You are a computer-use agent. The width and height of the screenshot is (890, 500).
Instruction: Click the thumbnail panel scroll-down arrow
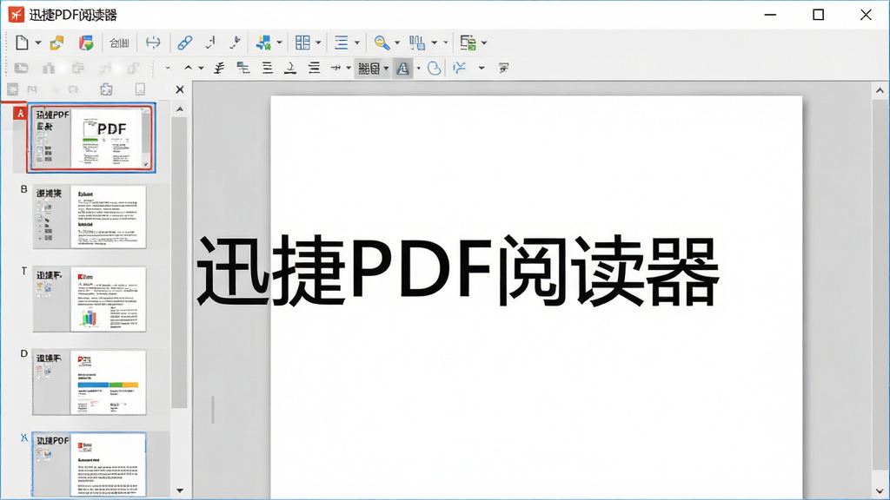[x=180, y=490]
